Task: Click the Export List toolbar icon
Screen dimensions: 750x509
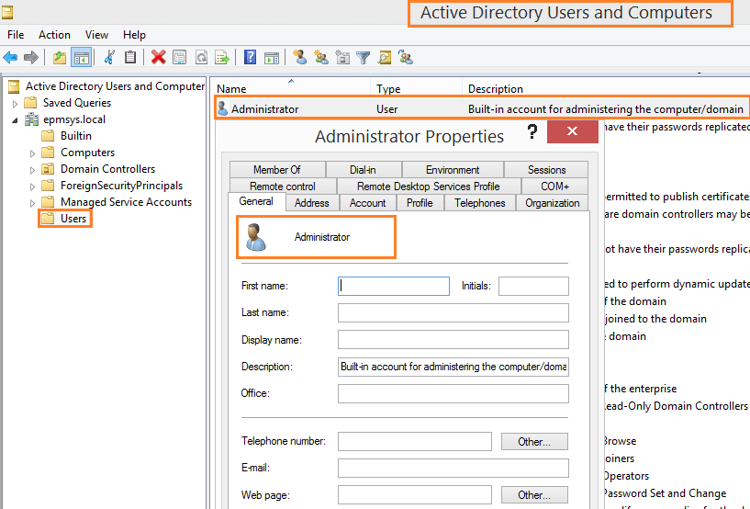Action: 222,58
